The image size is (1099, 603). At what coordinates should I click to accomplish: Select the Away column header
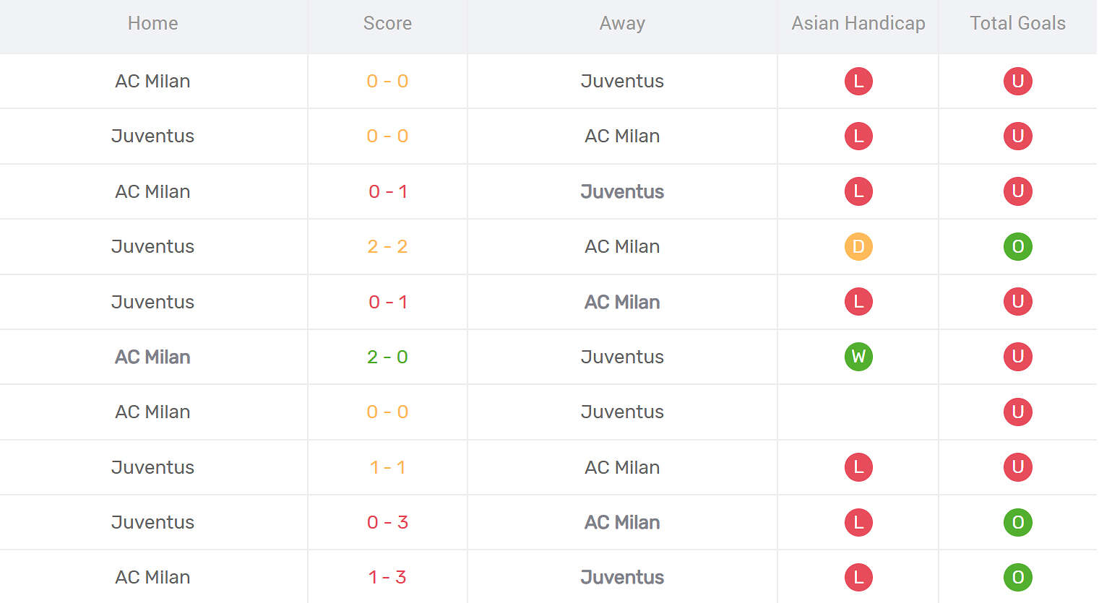622,23
